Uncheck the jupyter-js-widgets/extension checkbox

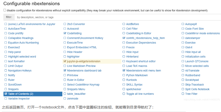(x=65, y=61)
